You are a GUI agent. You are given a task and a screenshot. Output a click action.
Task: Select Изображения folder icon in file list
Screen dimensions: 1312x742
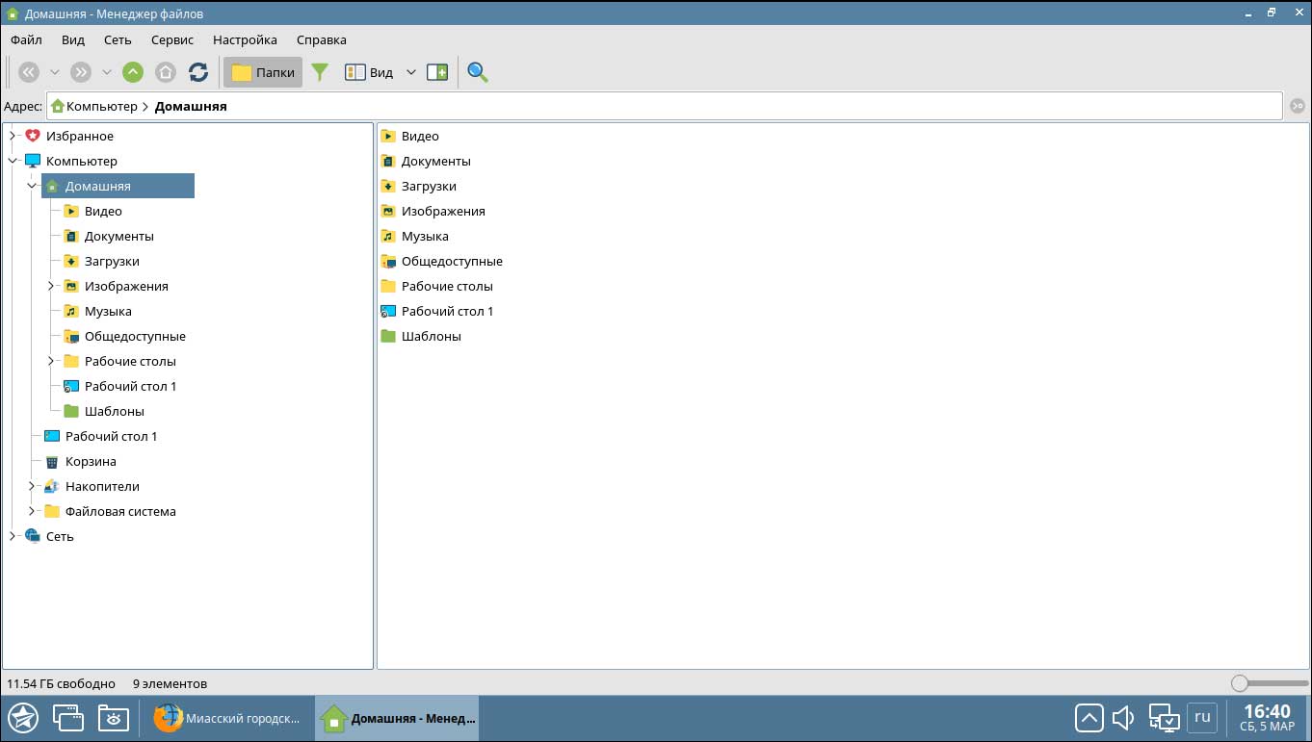[x=388, y=211]
